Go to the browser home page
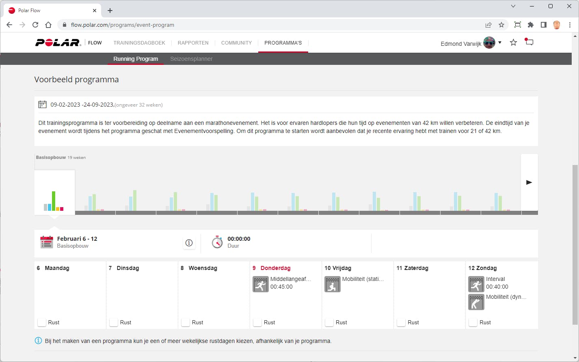The height and width of the screenshot is (362, 579). pyautogui.click(x=48, y=25)
